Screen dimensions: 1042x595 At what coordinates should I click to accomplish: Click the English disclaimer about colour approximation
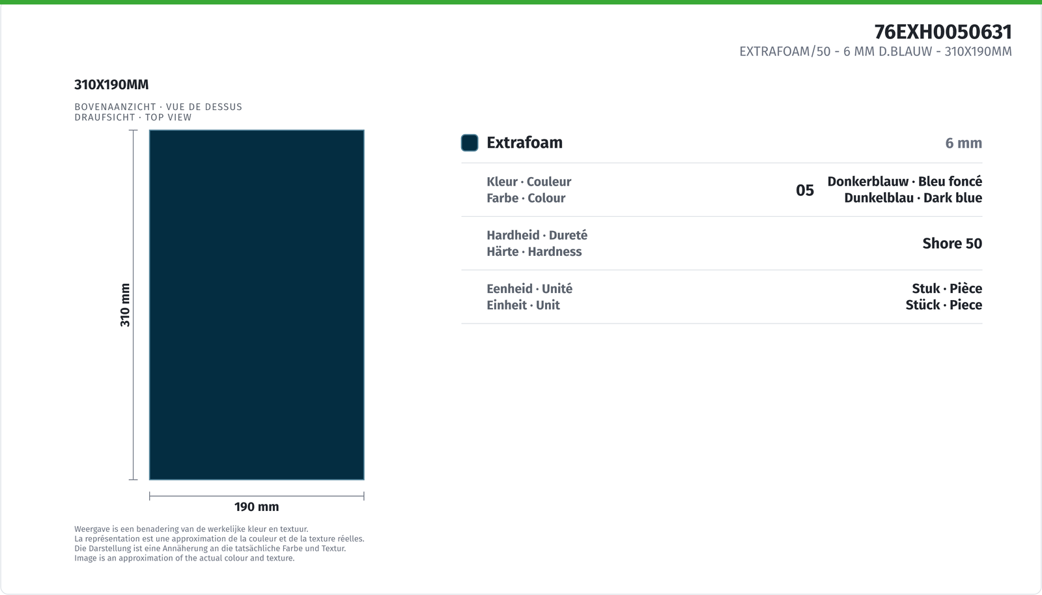point(184,558)
